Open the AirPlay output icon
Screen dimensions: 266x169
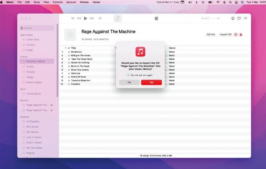pyautogui.click(x=233, y=18)
